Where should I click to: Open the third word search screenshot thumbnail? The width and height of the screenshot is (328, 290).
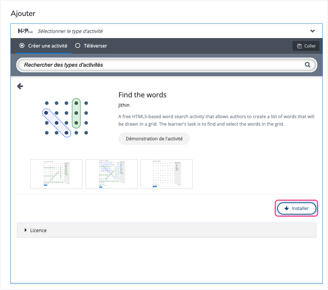[x=166, y=174]
